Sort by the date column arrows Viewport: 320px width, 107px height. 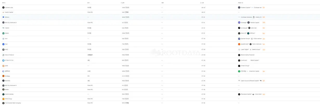pos(201,3)
